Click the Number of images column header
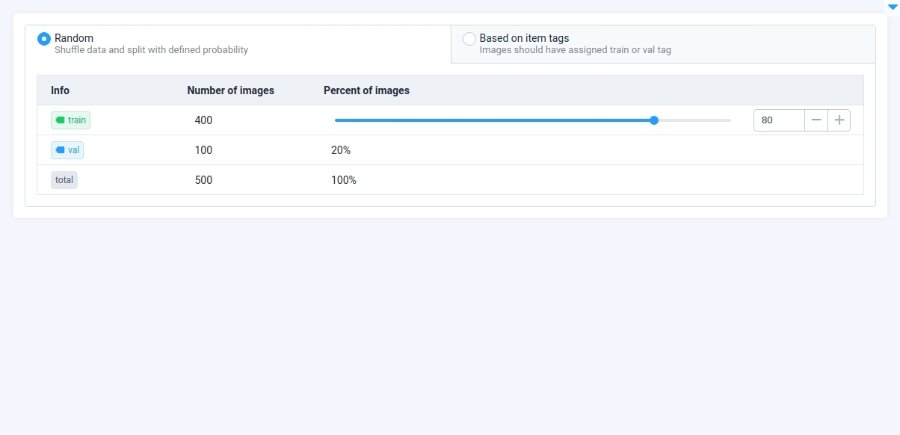This screenshot has height=435, width=900. 231,90
